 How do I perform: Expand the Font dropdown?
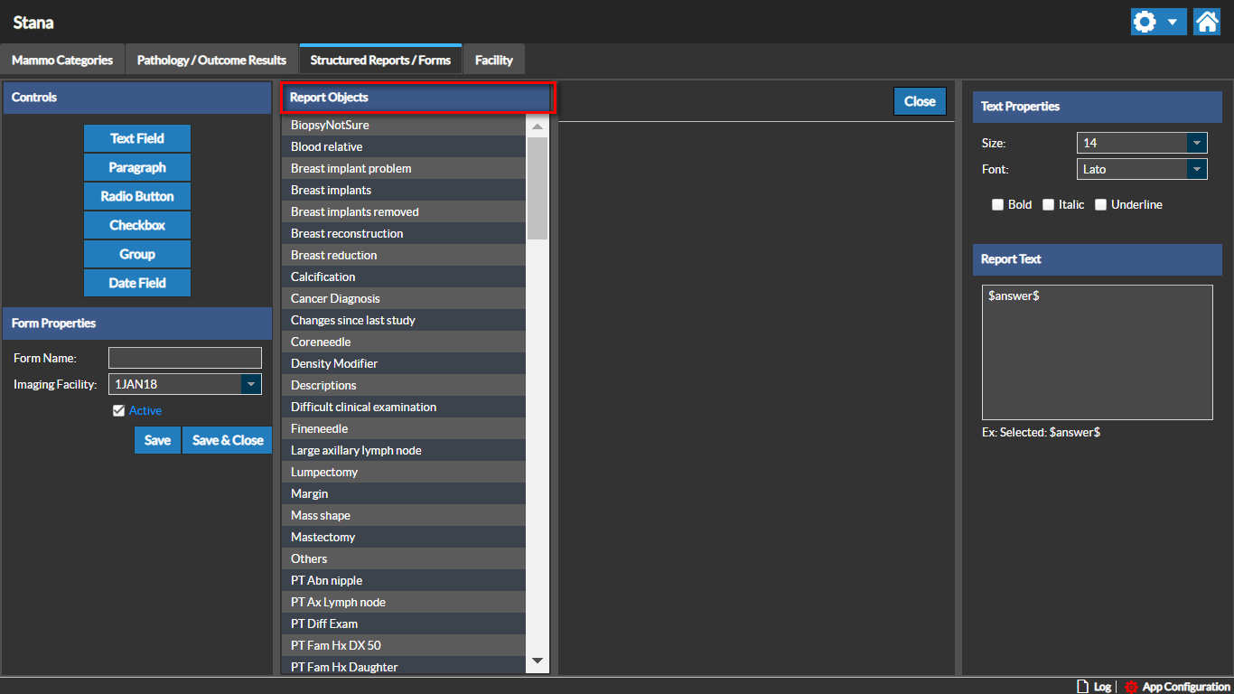1196,169
